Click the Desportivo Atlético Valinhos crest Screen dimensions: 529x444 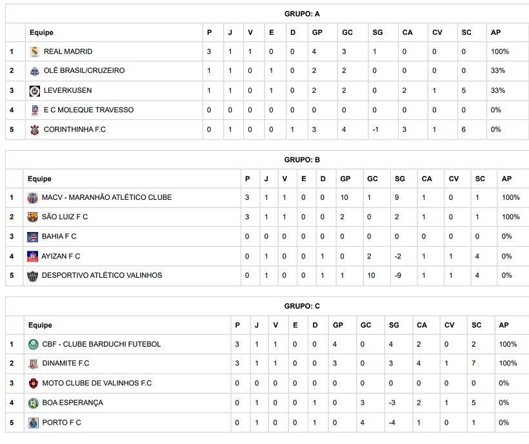tap(32, 276)
